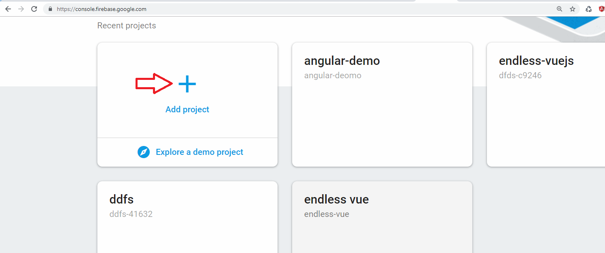Open the zoom magnifier in address bar
605x253 pixels.
[x=560, y=9]
